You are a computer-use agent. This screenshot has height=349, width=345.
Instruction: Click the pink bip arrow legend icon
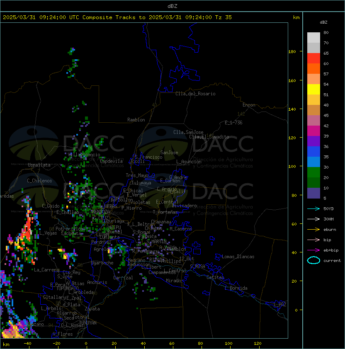313,240
